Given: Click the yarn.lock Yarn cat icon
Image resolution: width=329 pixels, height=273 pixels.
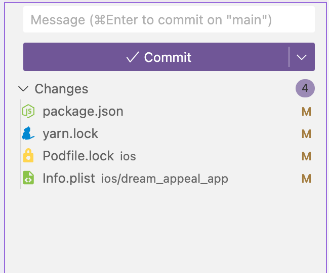Looking at the screenshot, I should click(28, 133).
